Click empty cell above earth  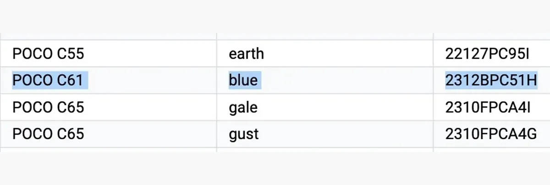click(325, 36)
